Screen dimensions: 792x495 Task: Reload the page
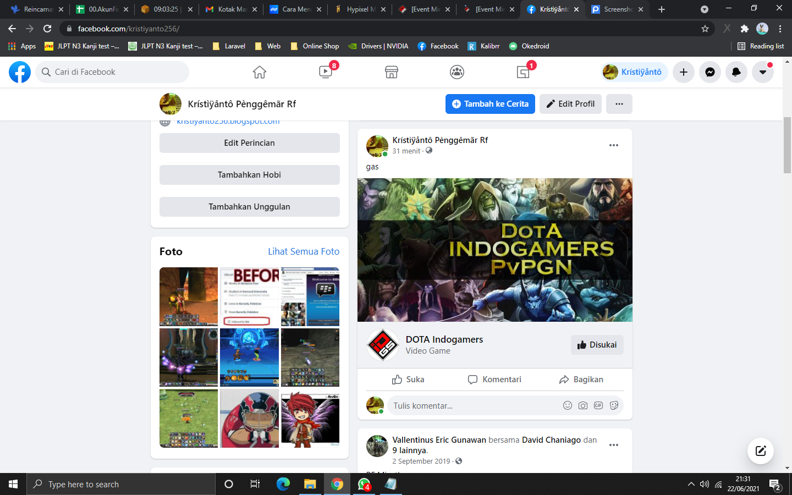point(47,29)
